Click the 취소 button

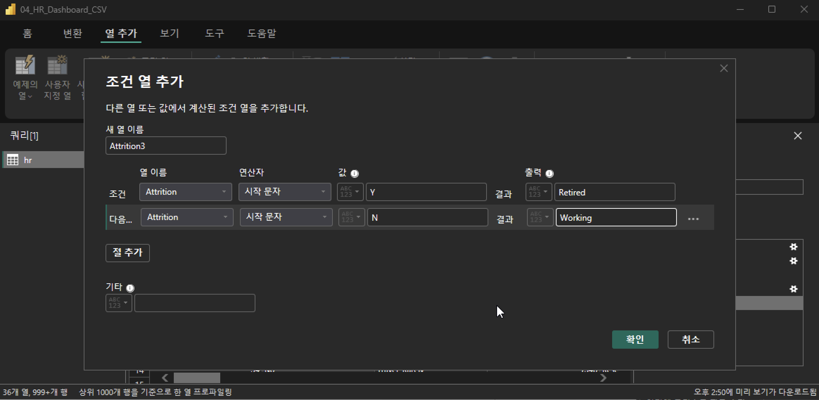tap(690, 340)
